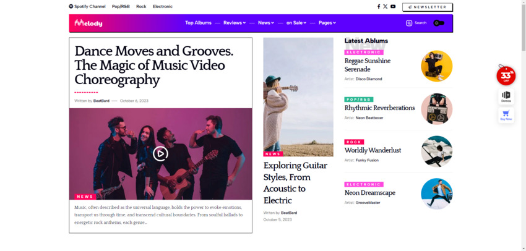
Task: Go to the Electronic top link
Action: coord(163,6)
